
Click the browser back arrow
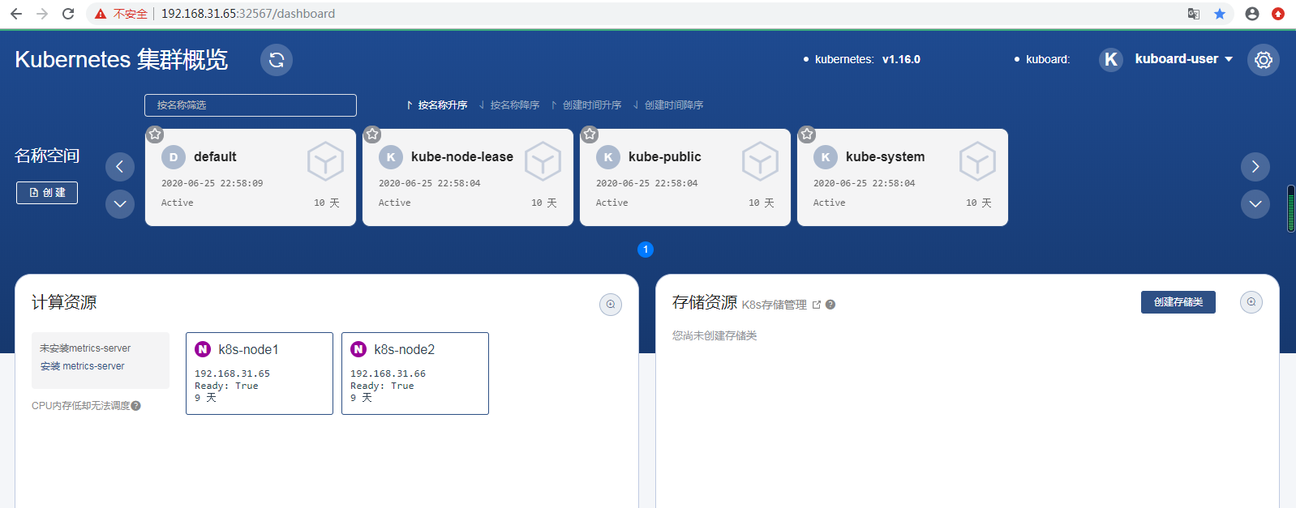(x=16, y=14)
